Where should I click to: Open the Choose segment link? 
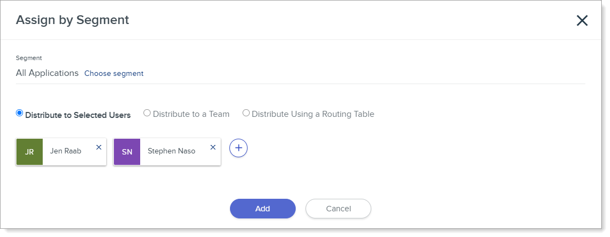(114, 73)
